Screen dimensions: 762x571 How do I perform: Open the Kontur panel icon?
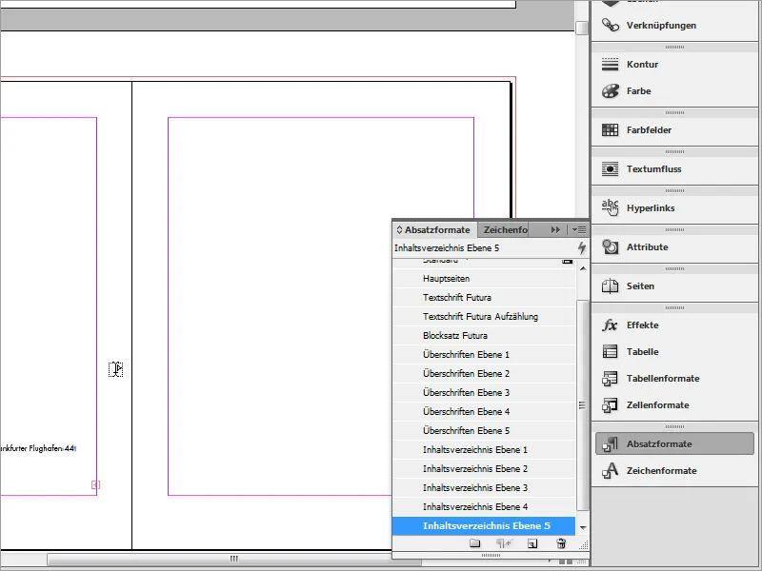tap(610, 64)
